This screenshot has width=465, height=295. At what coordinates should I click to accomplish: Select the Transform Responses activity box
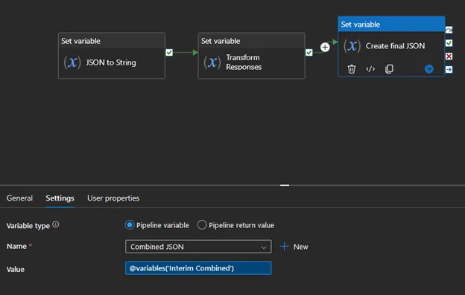[x=251, y=56]
